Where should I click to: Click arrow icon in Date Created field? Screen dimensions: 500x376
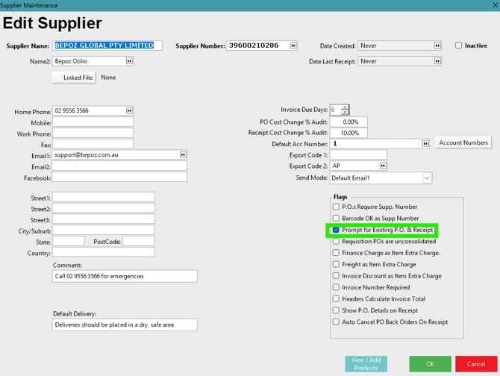coord(437,46)
